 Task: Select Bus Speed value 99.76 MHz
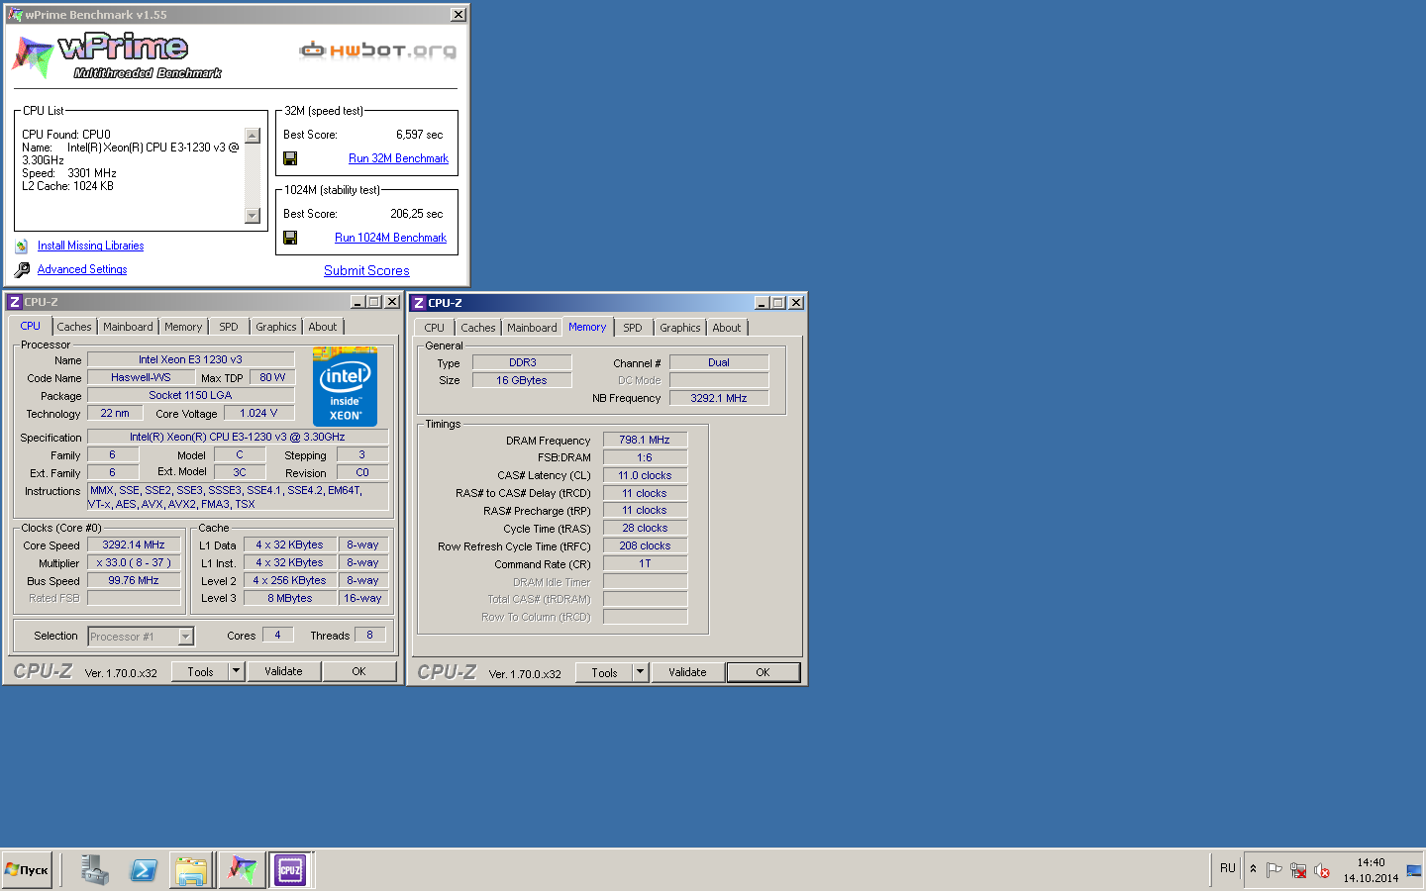134,580
